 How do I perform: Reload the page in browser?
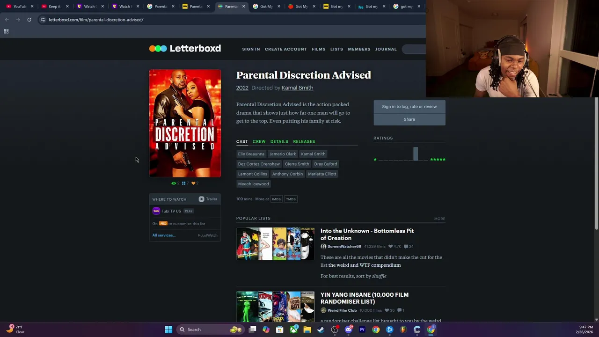coord(29,20)
